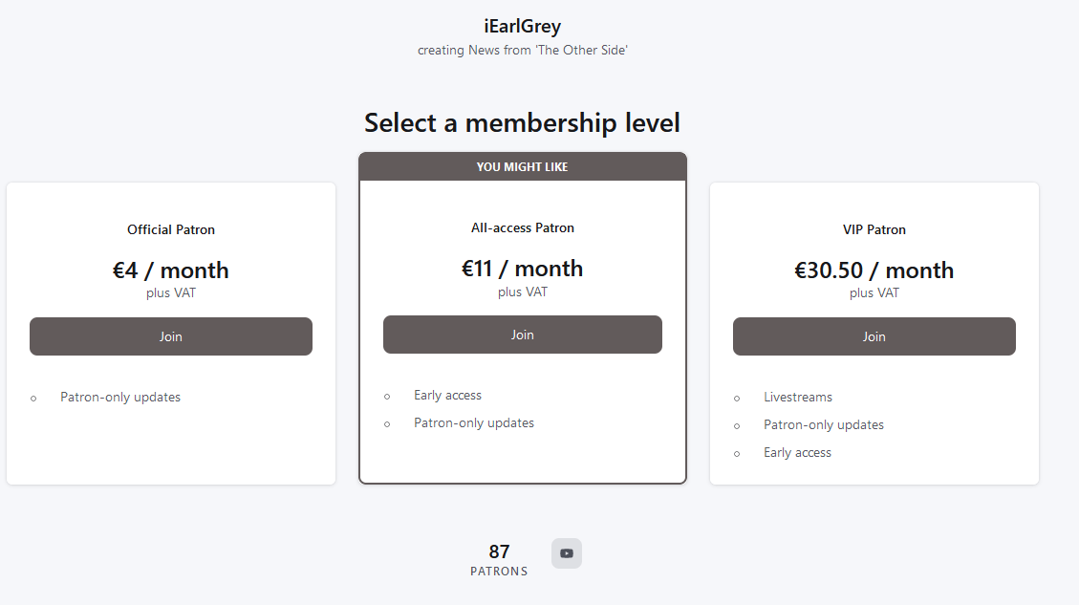
Task: Click Patron-only updates in VIP tier
Action: (824, 424)
